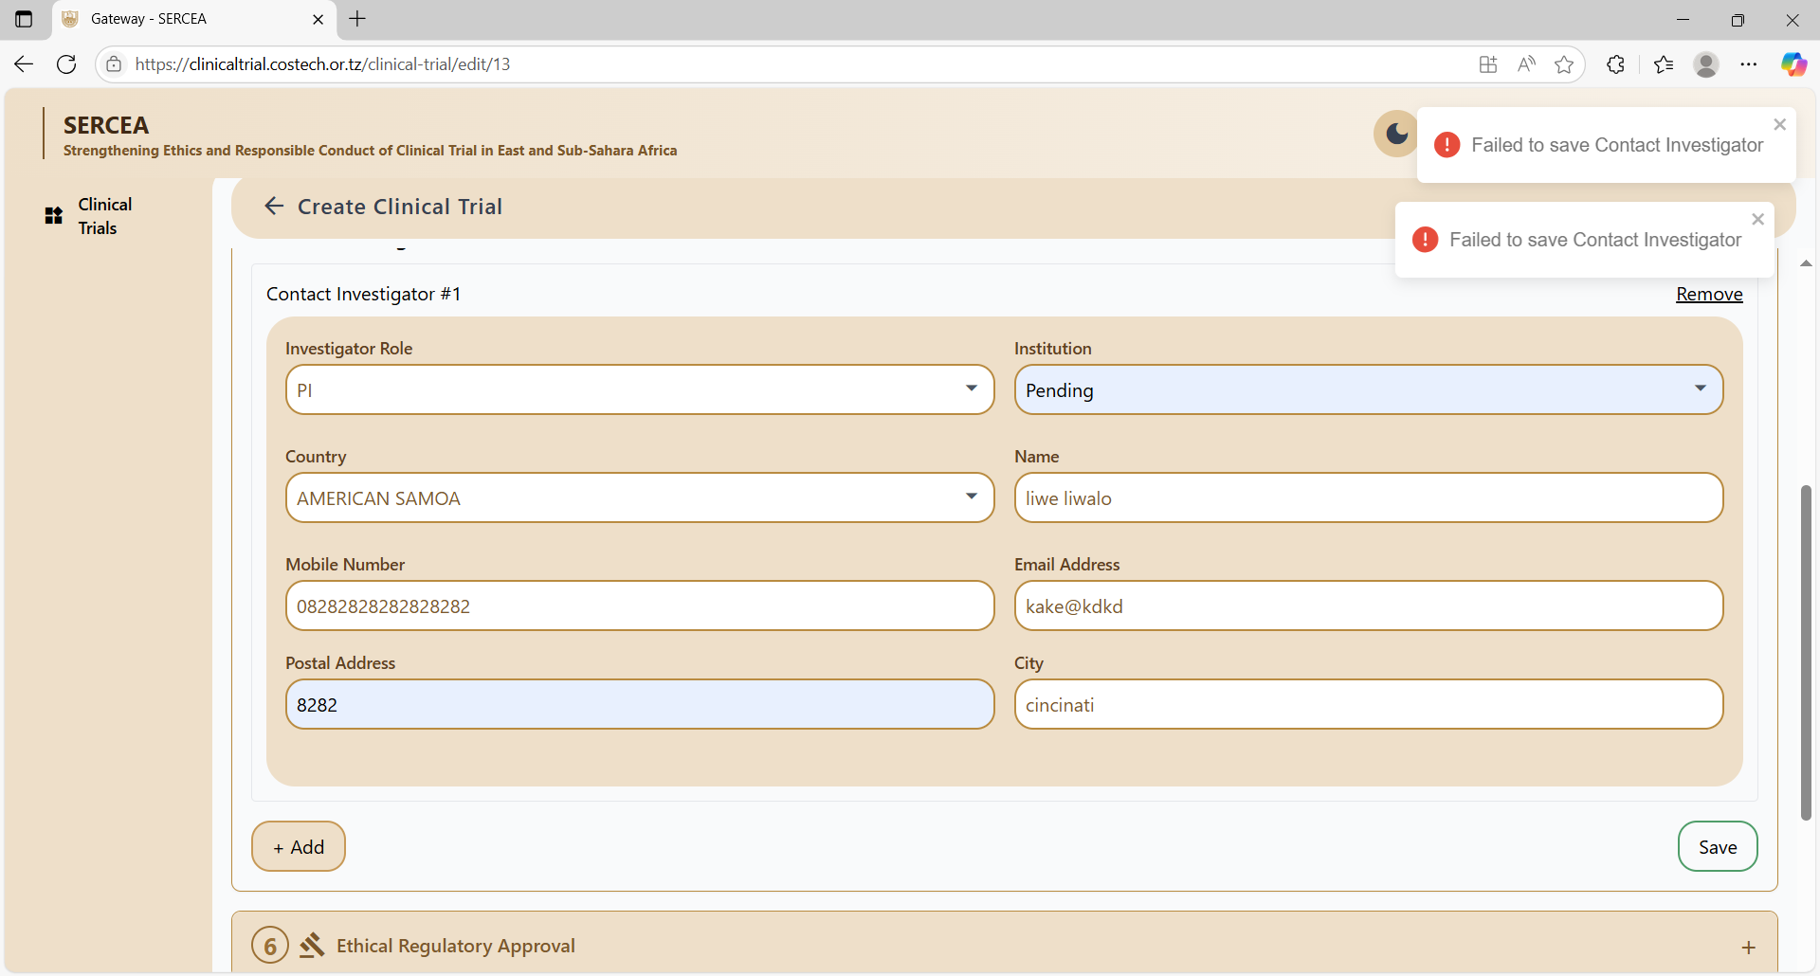The height and width of the screenshot is (976, 1820).
Task: Open browser Settings and more menu
Action: tap(1749, 64)
